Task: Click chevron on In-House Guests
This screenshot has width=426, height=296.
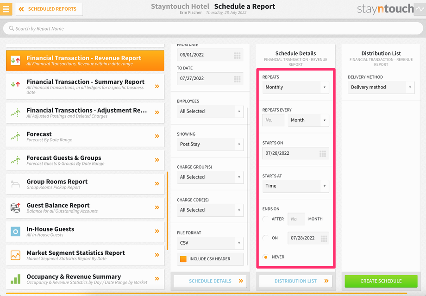Action: (157, 231)
